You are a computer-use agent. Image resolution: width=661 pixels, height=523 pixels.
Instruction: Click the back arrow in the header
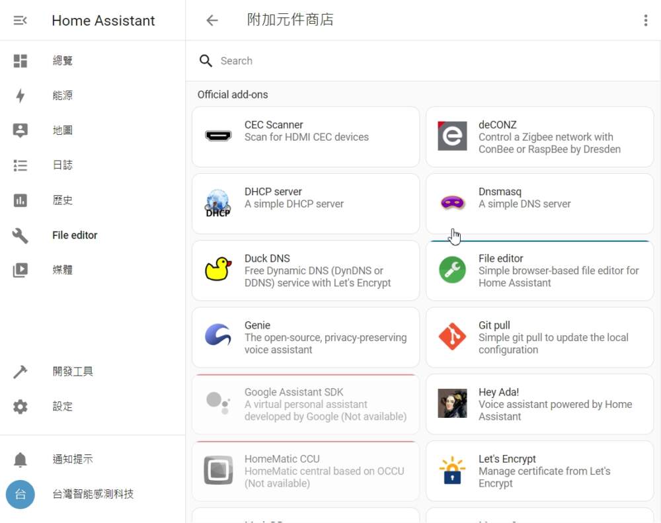coord(212,20)
